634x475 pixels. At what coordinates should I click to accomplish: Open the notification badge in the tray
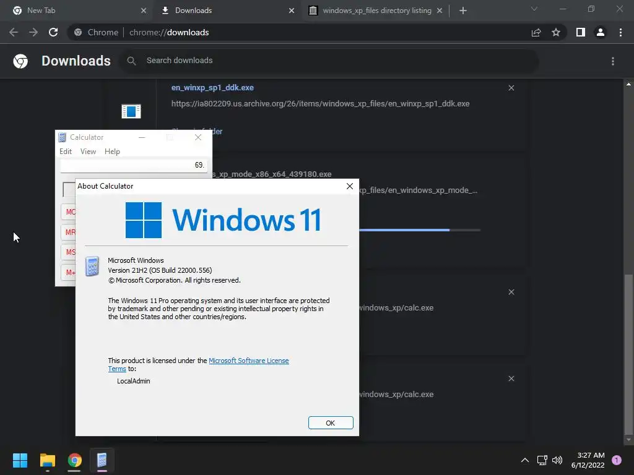point(617,460)
